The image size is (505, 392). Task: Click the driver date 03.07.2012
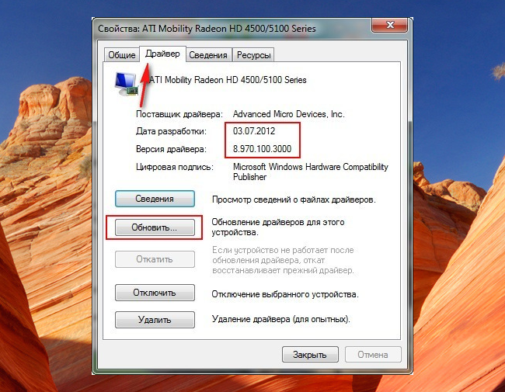pos(254,131)
